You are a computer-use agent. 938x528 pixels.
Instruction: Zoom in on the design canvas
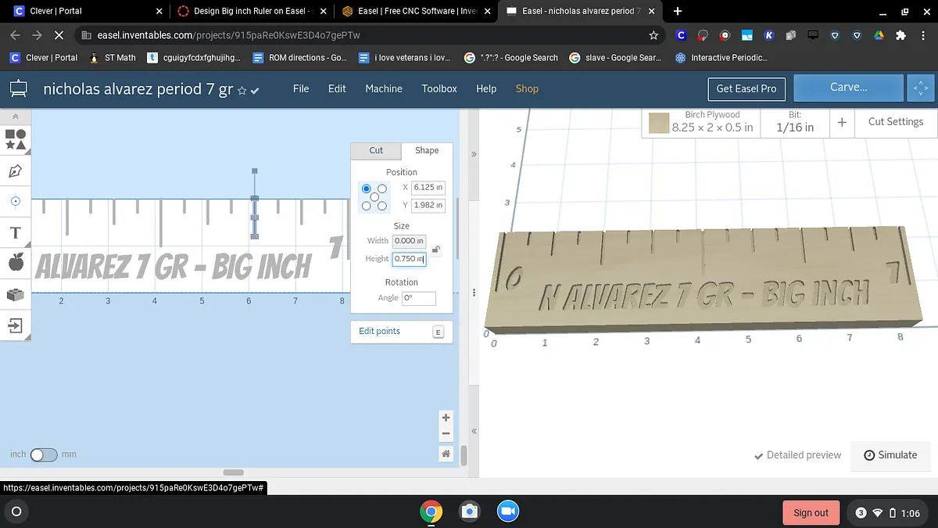446,418
